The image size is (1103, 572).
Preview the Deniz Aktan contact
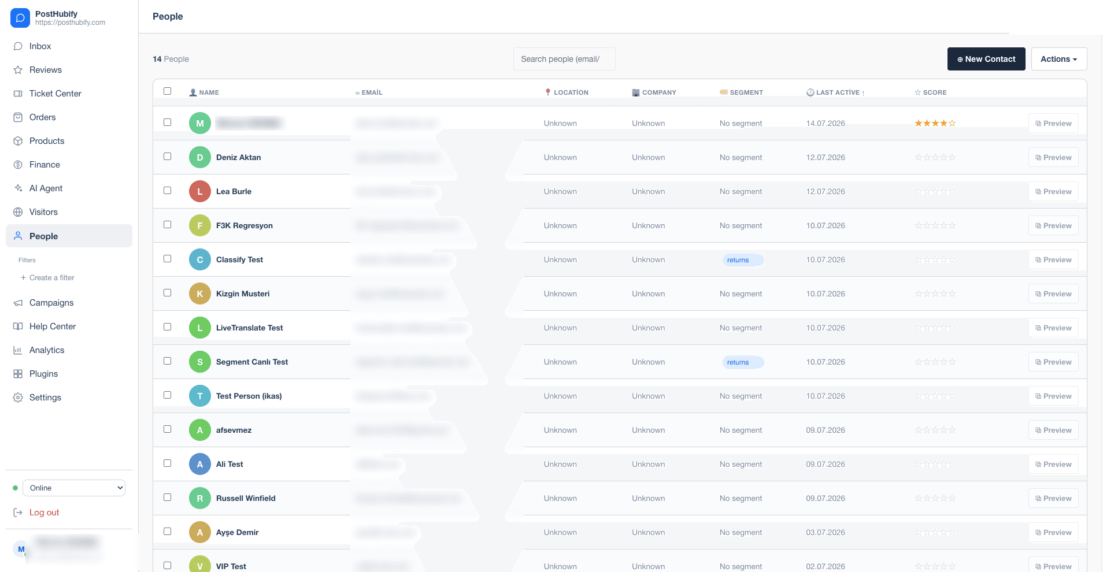(1053, 157)
